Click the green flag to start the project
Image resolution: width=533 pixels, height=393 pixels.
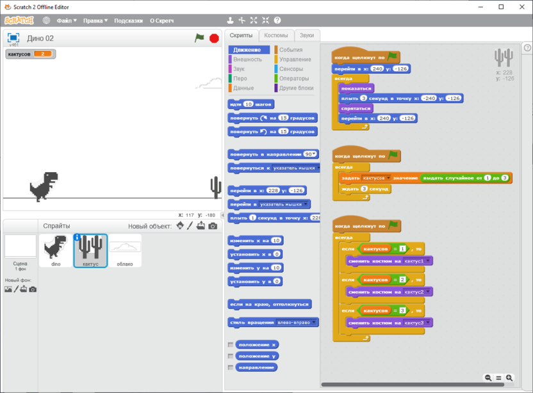[x=199, y=38]
